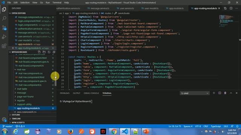Maximize the terminal panel with chevron up
This screenshot has height=135, width=241.
click(231, 93)
